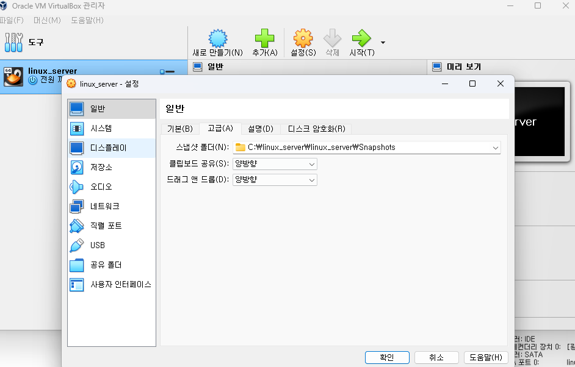Maximize the linux_server 설정 dialog
Viewport: 575px width, 367px height.
[x=472, y=84]
